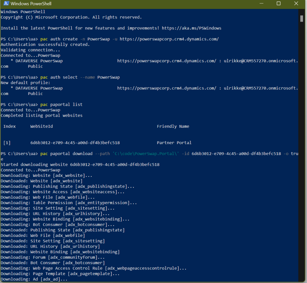Click the 'Partner Portal' friendly name

[174, 143]
